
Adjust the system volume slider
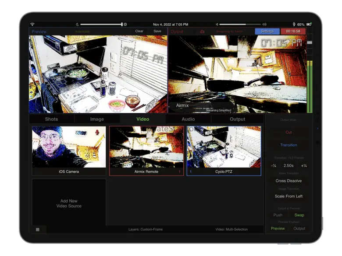[x=239, y=25]
